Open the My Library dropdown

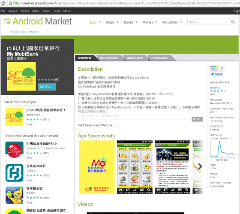click(x=172, y=22)
